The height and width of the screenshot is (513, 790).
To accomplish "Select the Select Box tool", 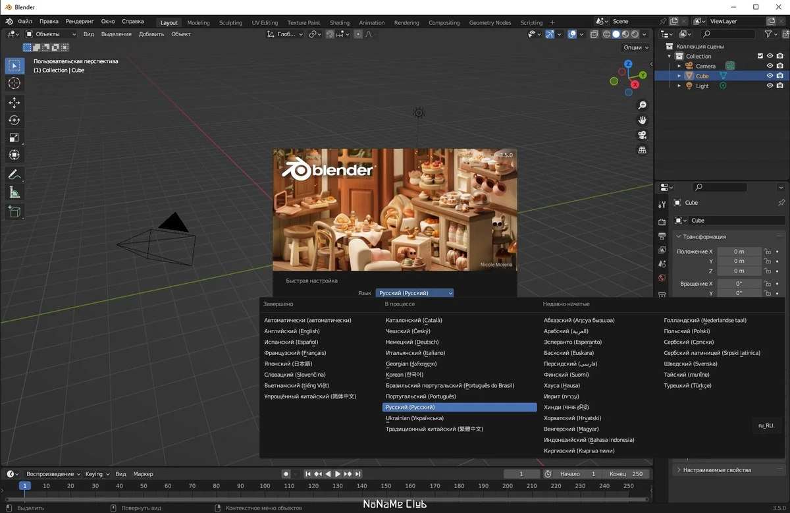I will pyautogui.click(x=14, y=66).
